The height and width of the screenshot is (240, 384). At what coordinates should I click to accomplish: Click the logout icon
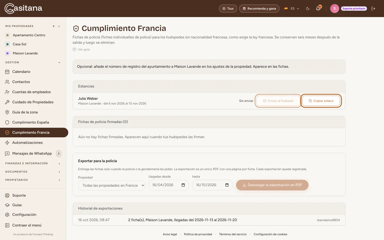373,9
